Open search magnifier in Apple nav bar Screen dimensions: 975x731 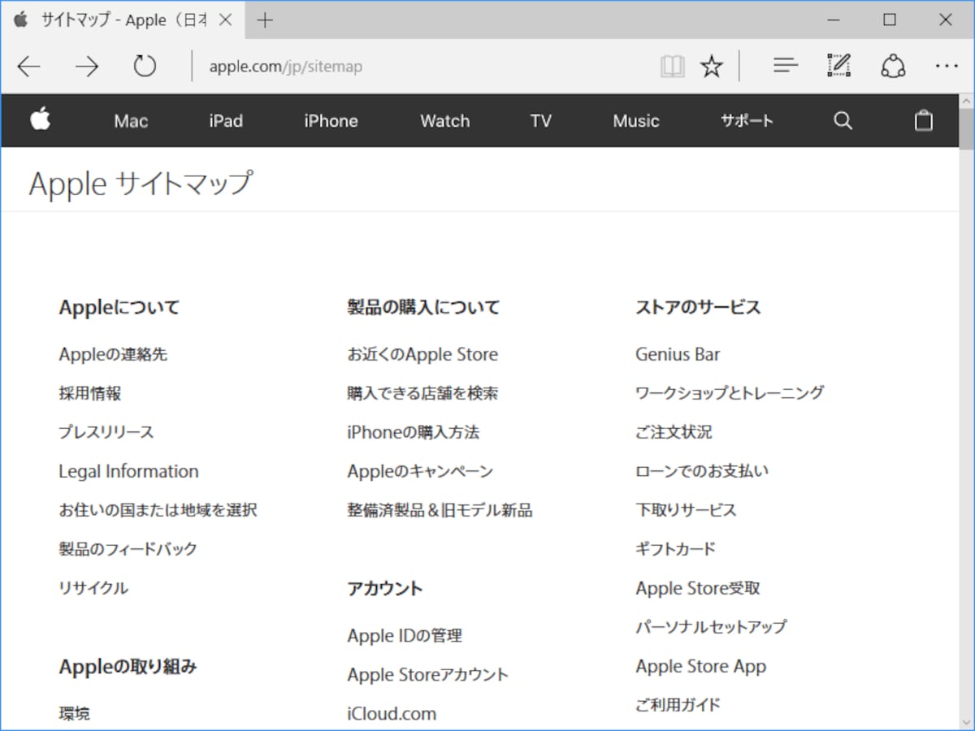coord(843,121)
